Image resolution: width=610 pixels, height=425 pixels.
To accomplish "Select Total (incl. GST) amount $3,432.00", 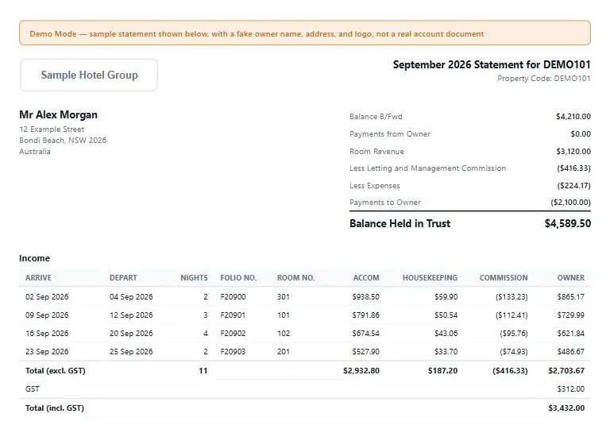I will 566,408.
